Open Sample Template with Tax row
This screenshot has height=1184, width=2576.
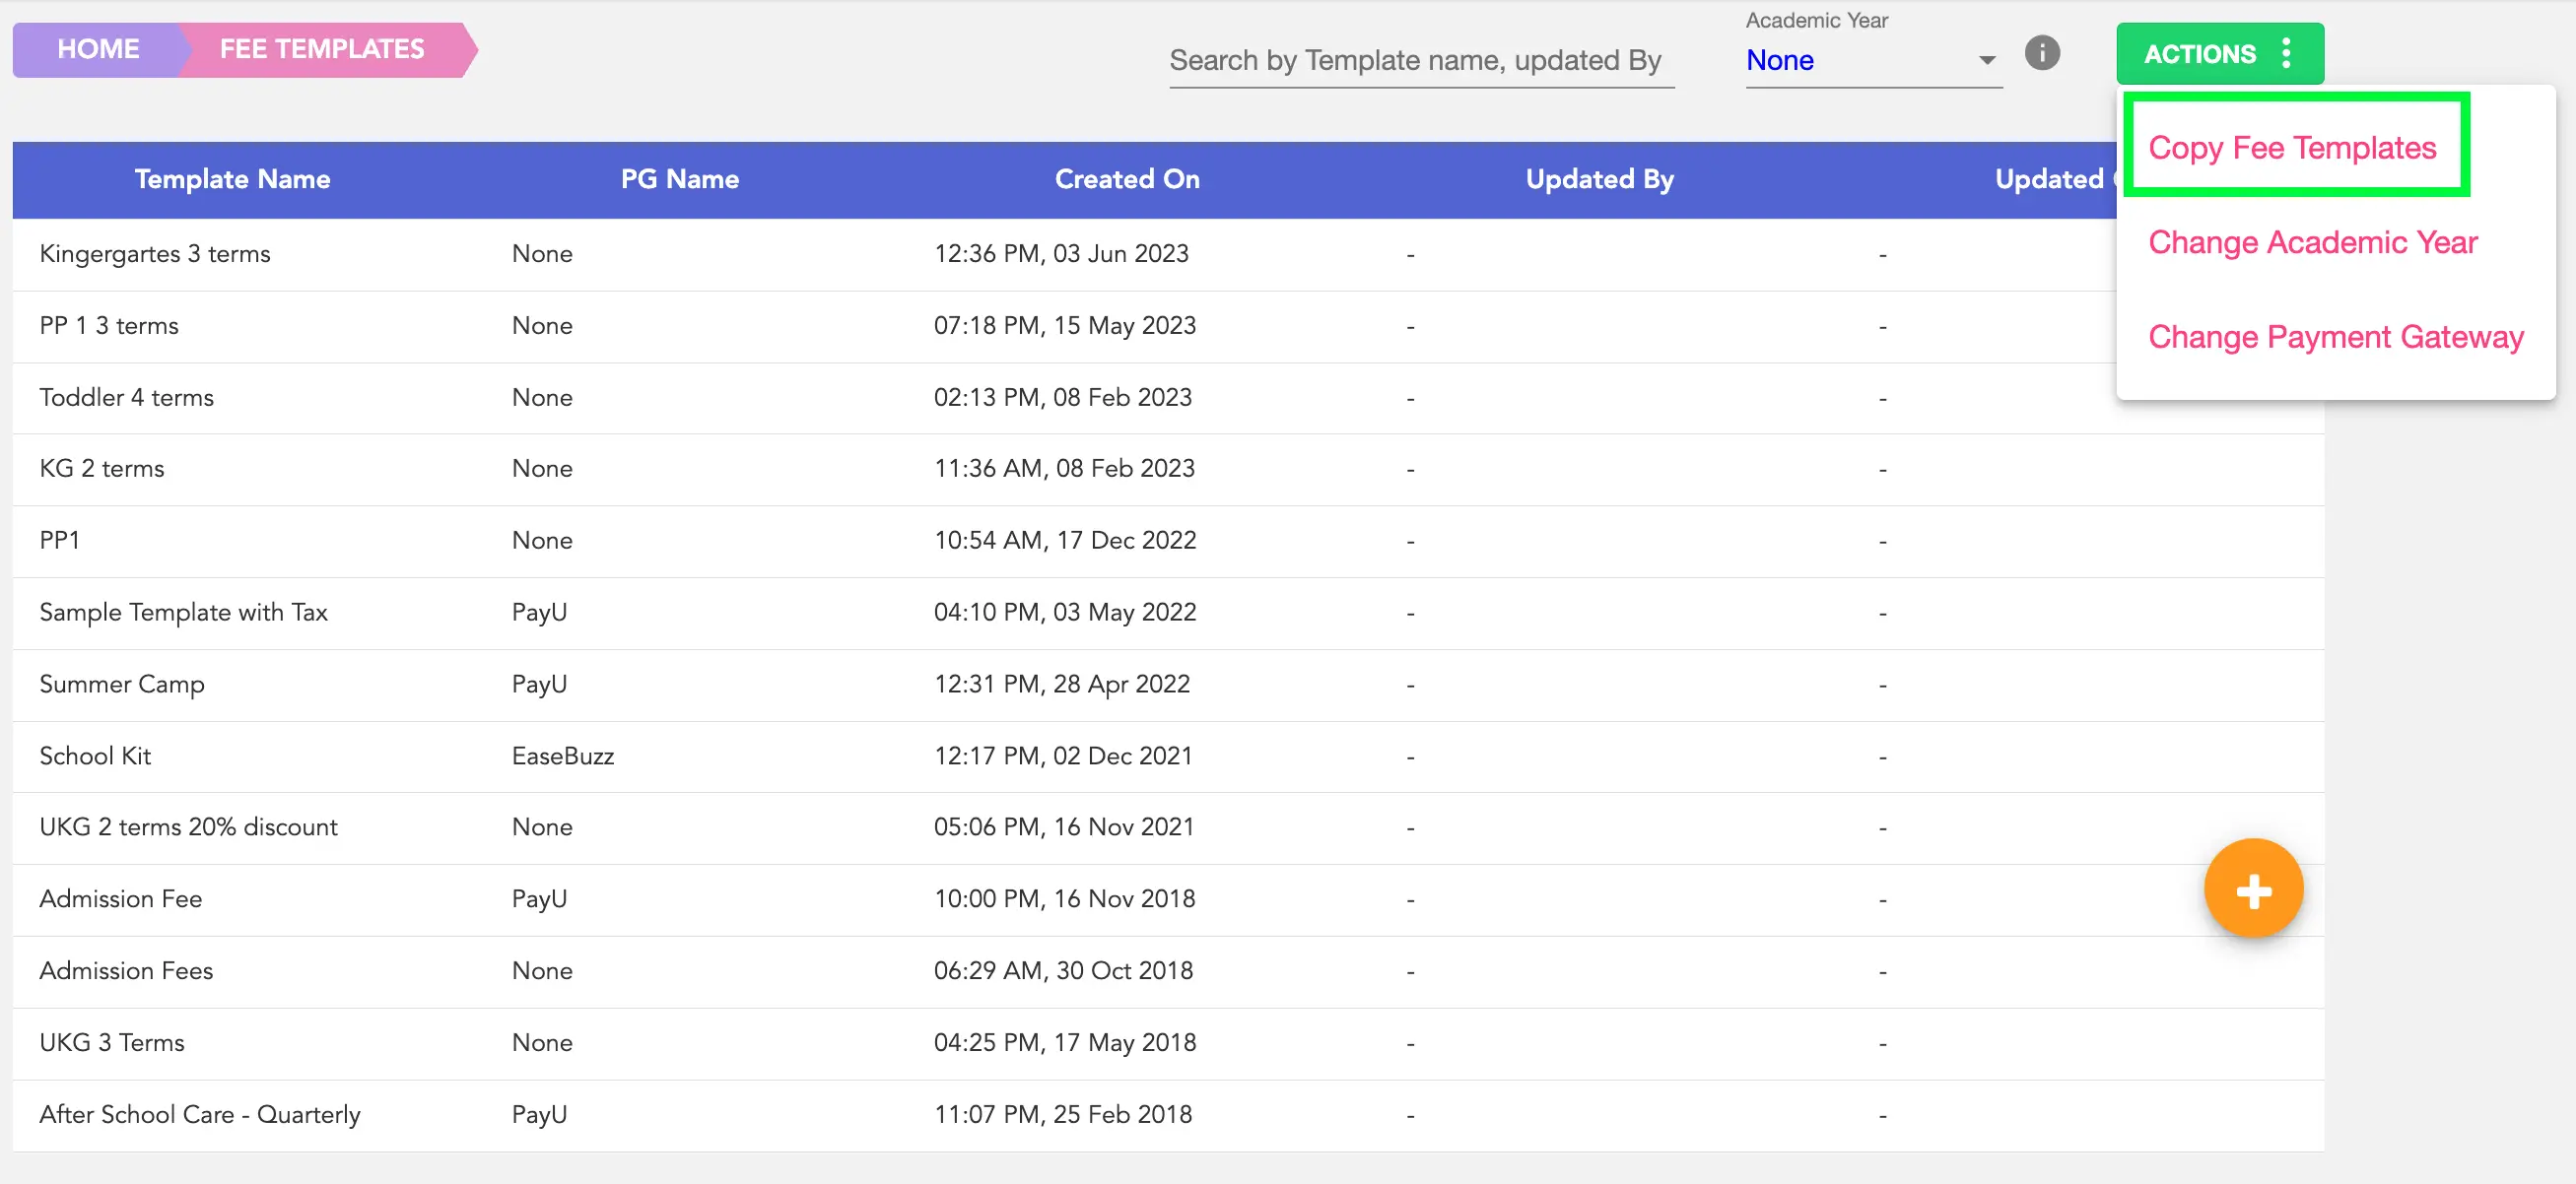1168,613
